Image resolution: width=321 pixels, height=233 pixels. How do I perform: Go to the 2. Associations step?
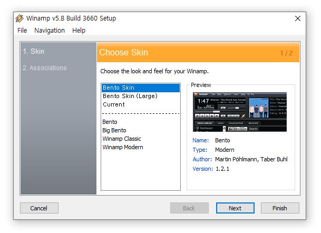click(45, 68)
